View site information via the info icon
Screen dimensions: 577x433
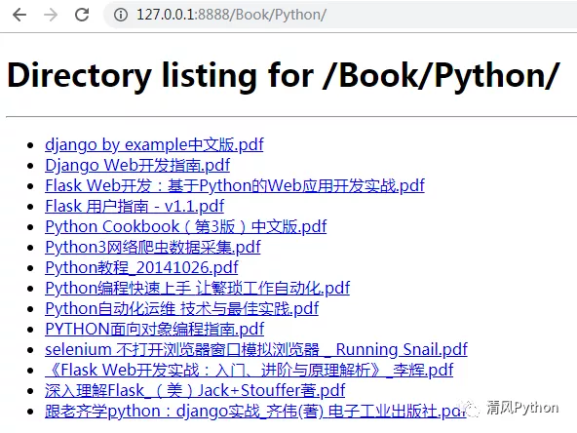(x=120, y=15)
